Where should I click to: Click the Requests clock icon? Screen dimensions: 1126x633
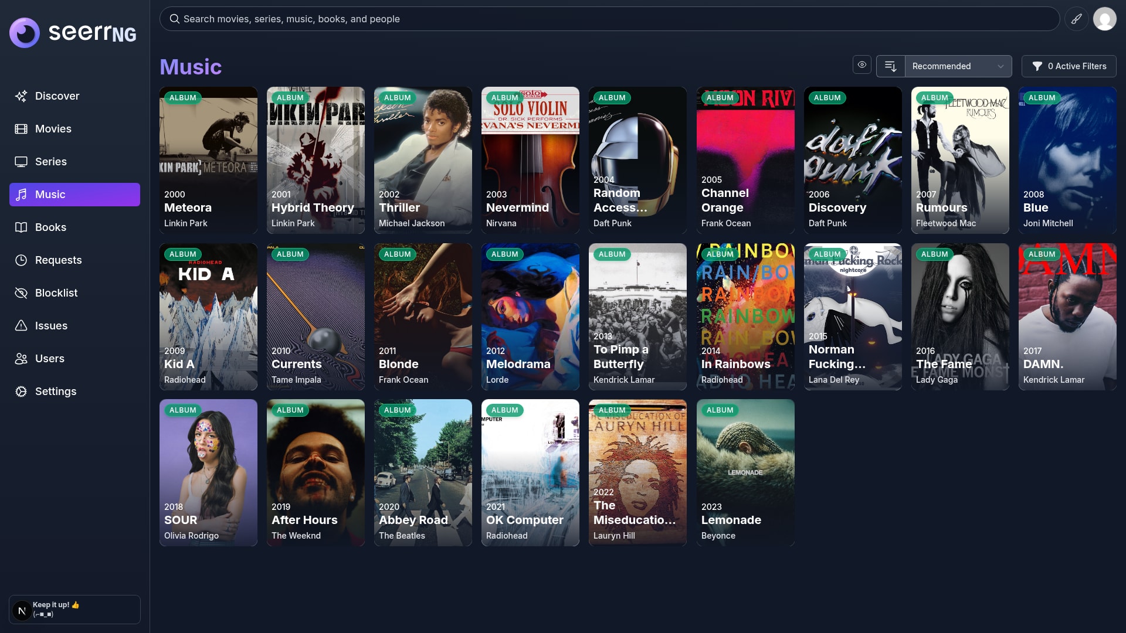click(x=21, y=260)
